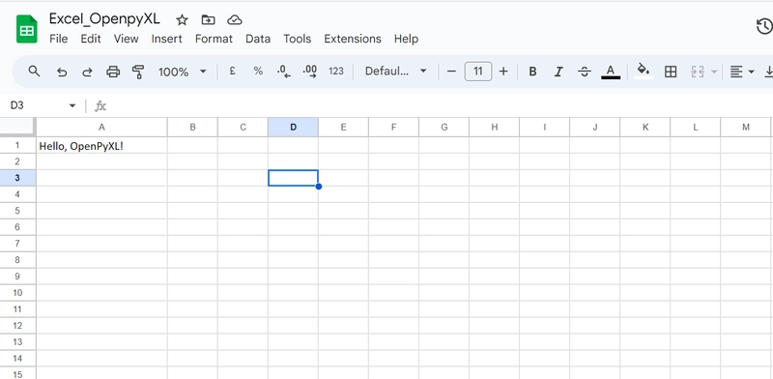Select cell with Hello, OpenPyXL!

click(x=101, y=146)
